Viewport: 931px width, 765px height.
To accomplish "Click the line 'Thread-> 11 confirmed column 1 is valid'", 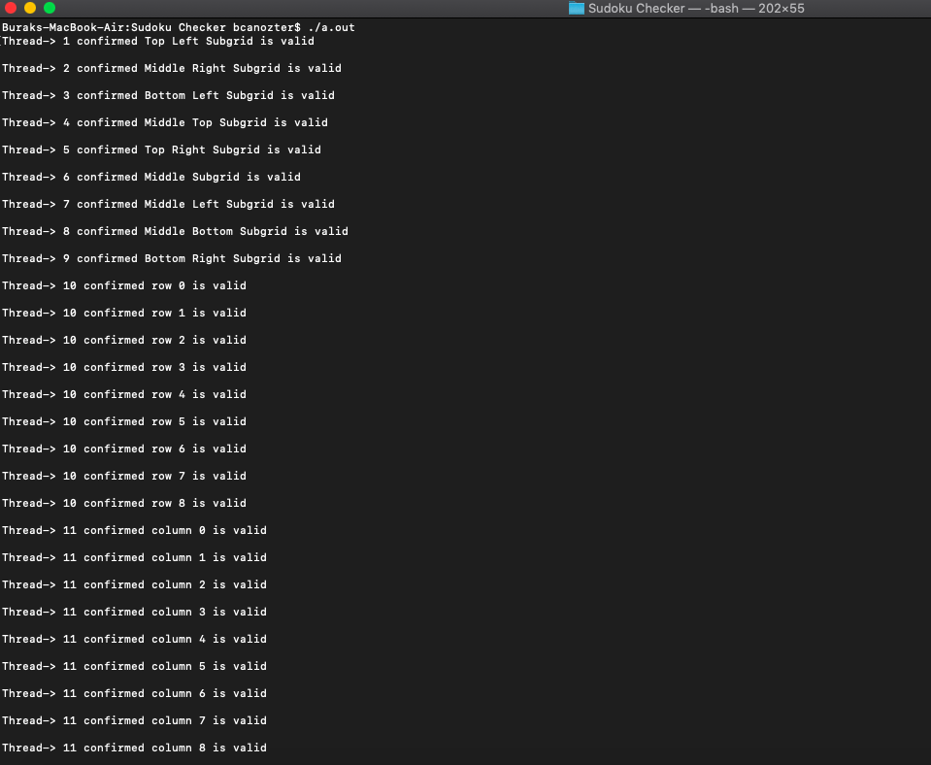I will coord(134,557).
